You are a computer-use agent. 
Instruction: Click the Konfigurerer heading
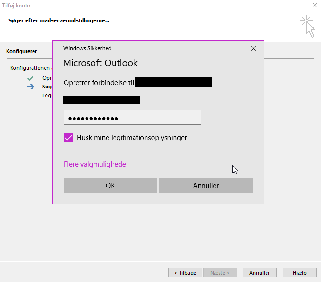[21, 51]
